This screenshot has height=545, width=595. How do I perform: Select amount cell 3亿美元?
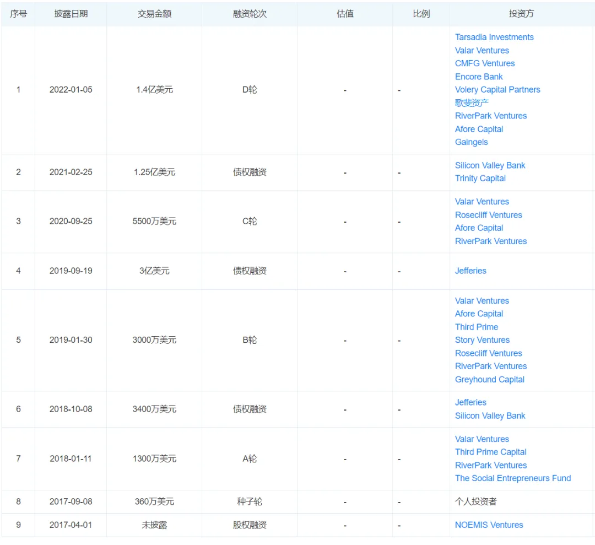tap(154, 271)
